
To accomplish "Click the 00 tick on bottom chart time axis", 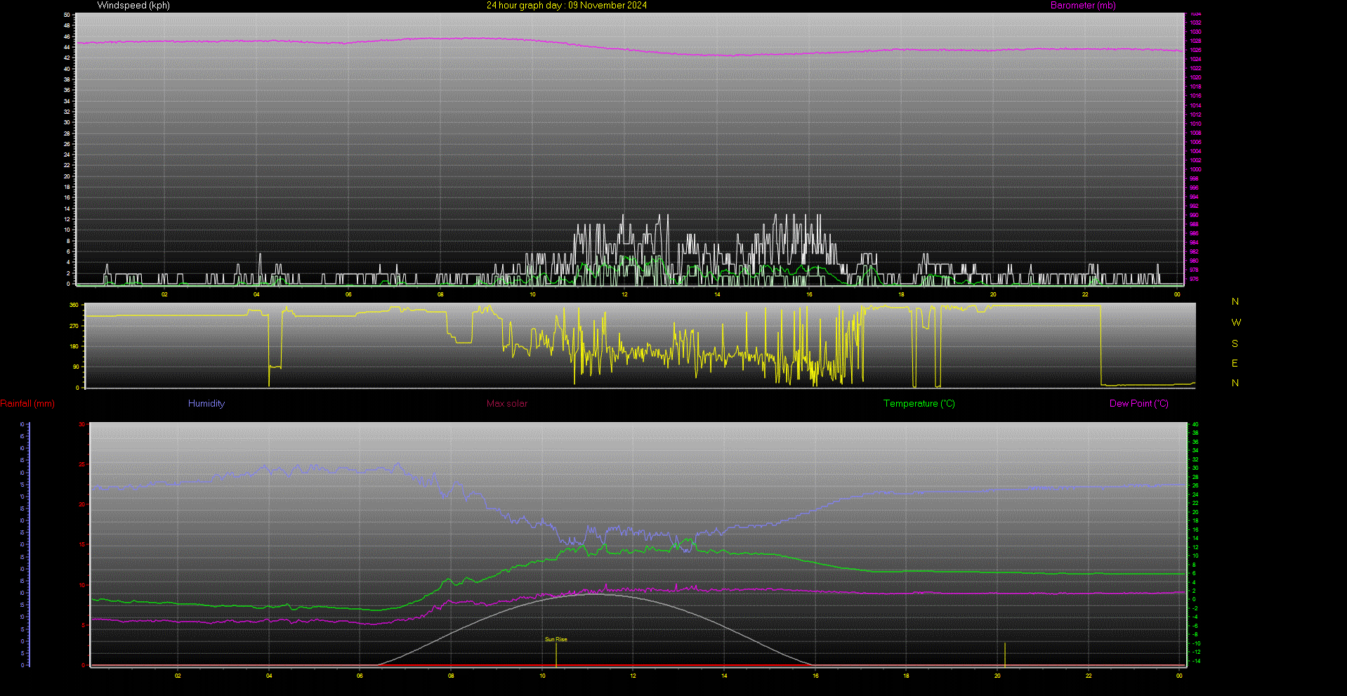I will (1179, 676).
